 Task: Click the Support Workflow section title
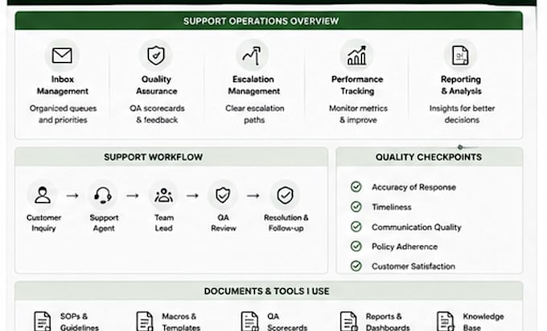(x=153, y=157)
